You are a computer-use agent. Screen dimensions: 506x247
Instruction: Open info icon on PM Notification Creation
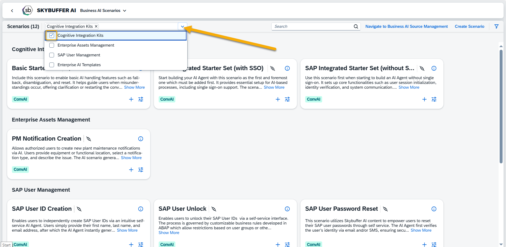141,139
